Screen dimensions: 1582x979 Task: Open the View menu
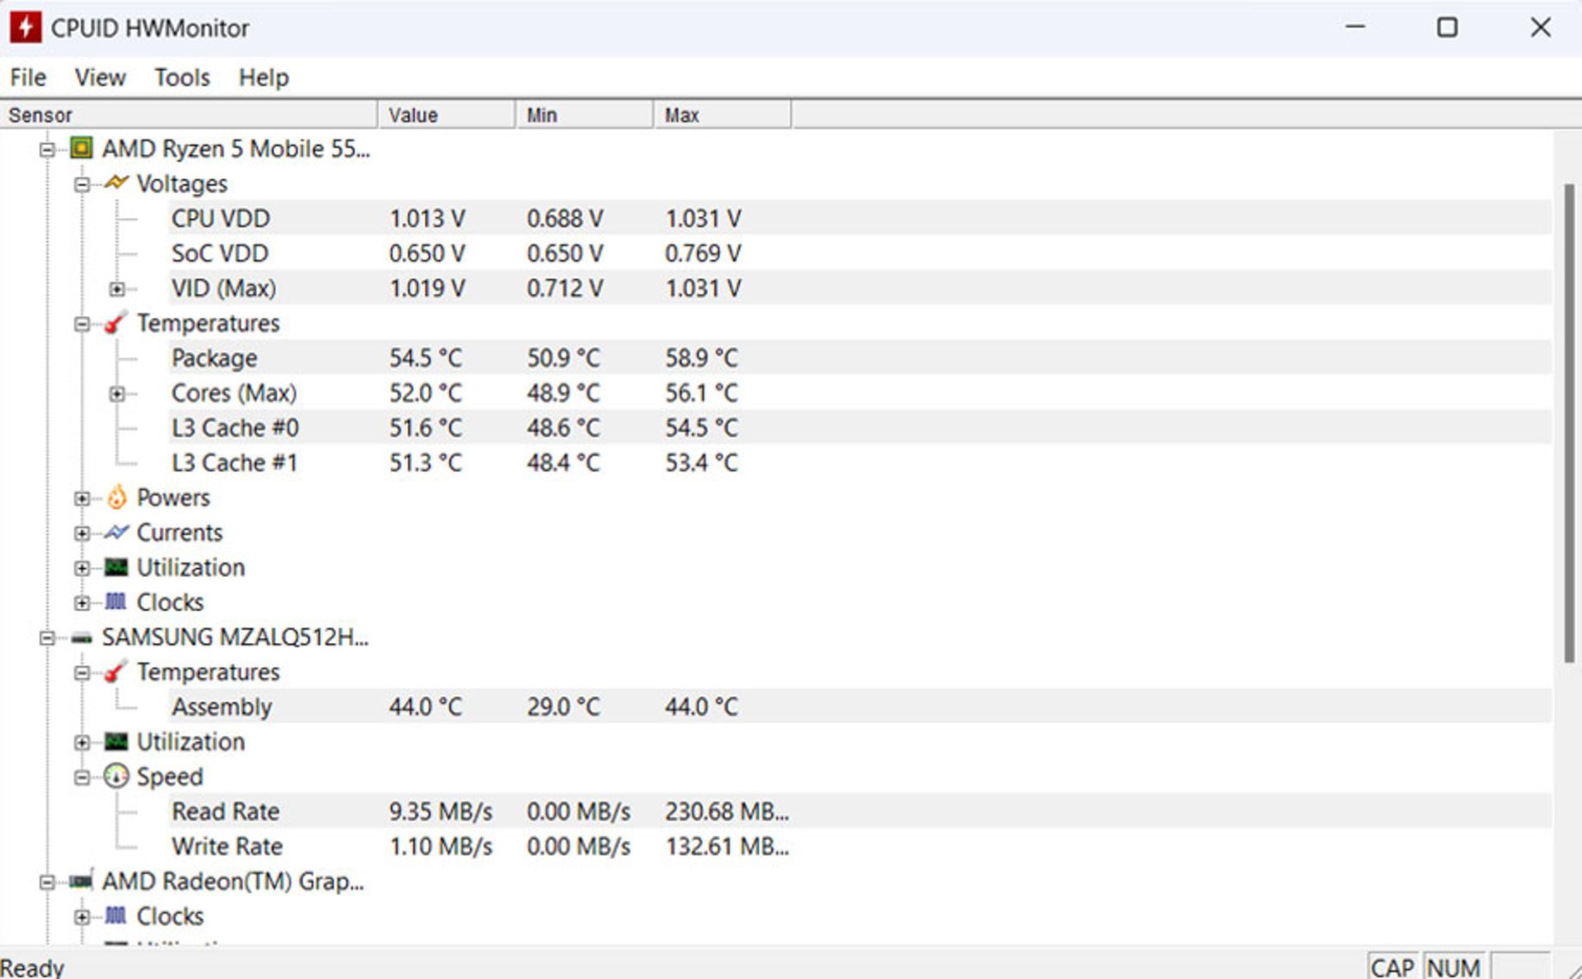click(x=100, y=77)
